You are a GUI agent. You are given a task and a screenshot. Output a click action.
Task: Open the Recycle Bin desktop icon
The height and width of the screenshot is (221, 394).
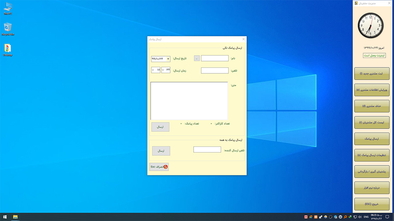(x=8, y=29)
